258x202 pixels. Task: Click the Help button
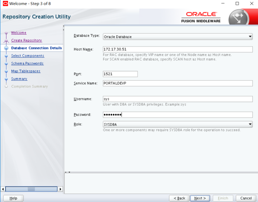13,198
